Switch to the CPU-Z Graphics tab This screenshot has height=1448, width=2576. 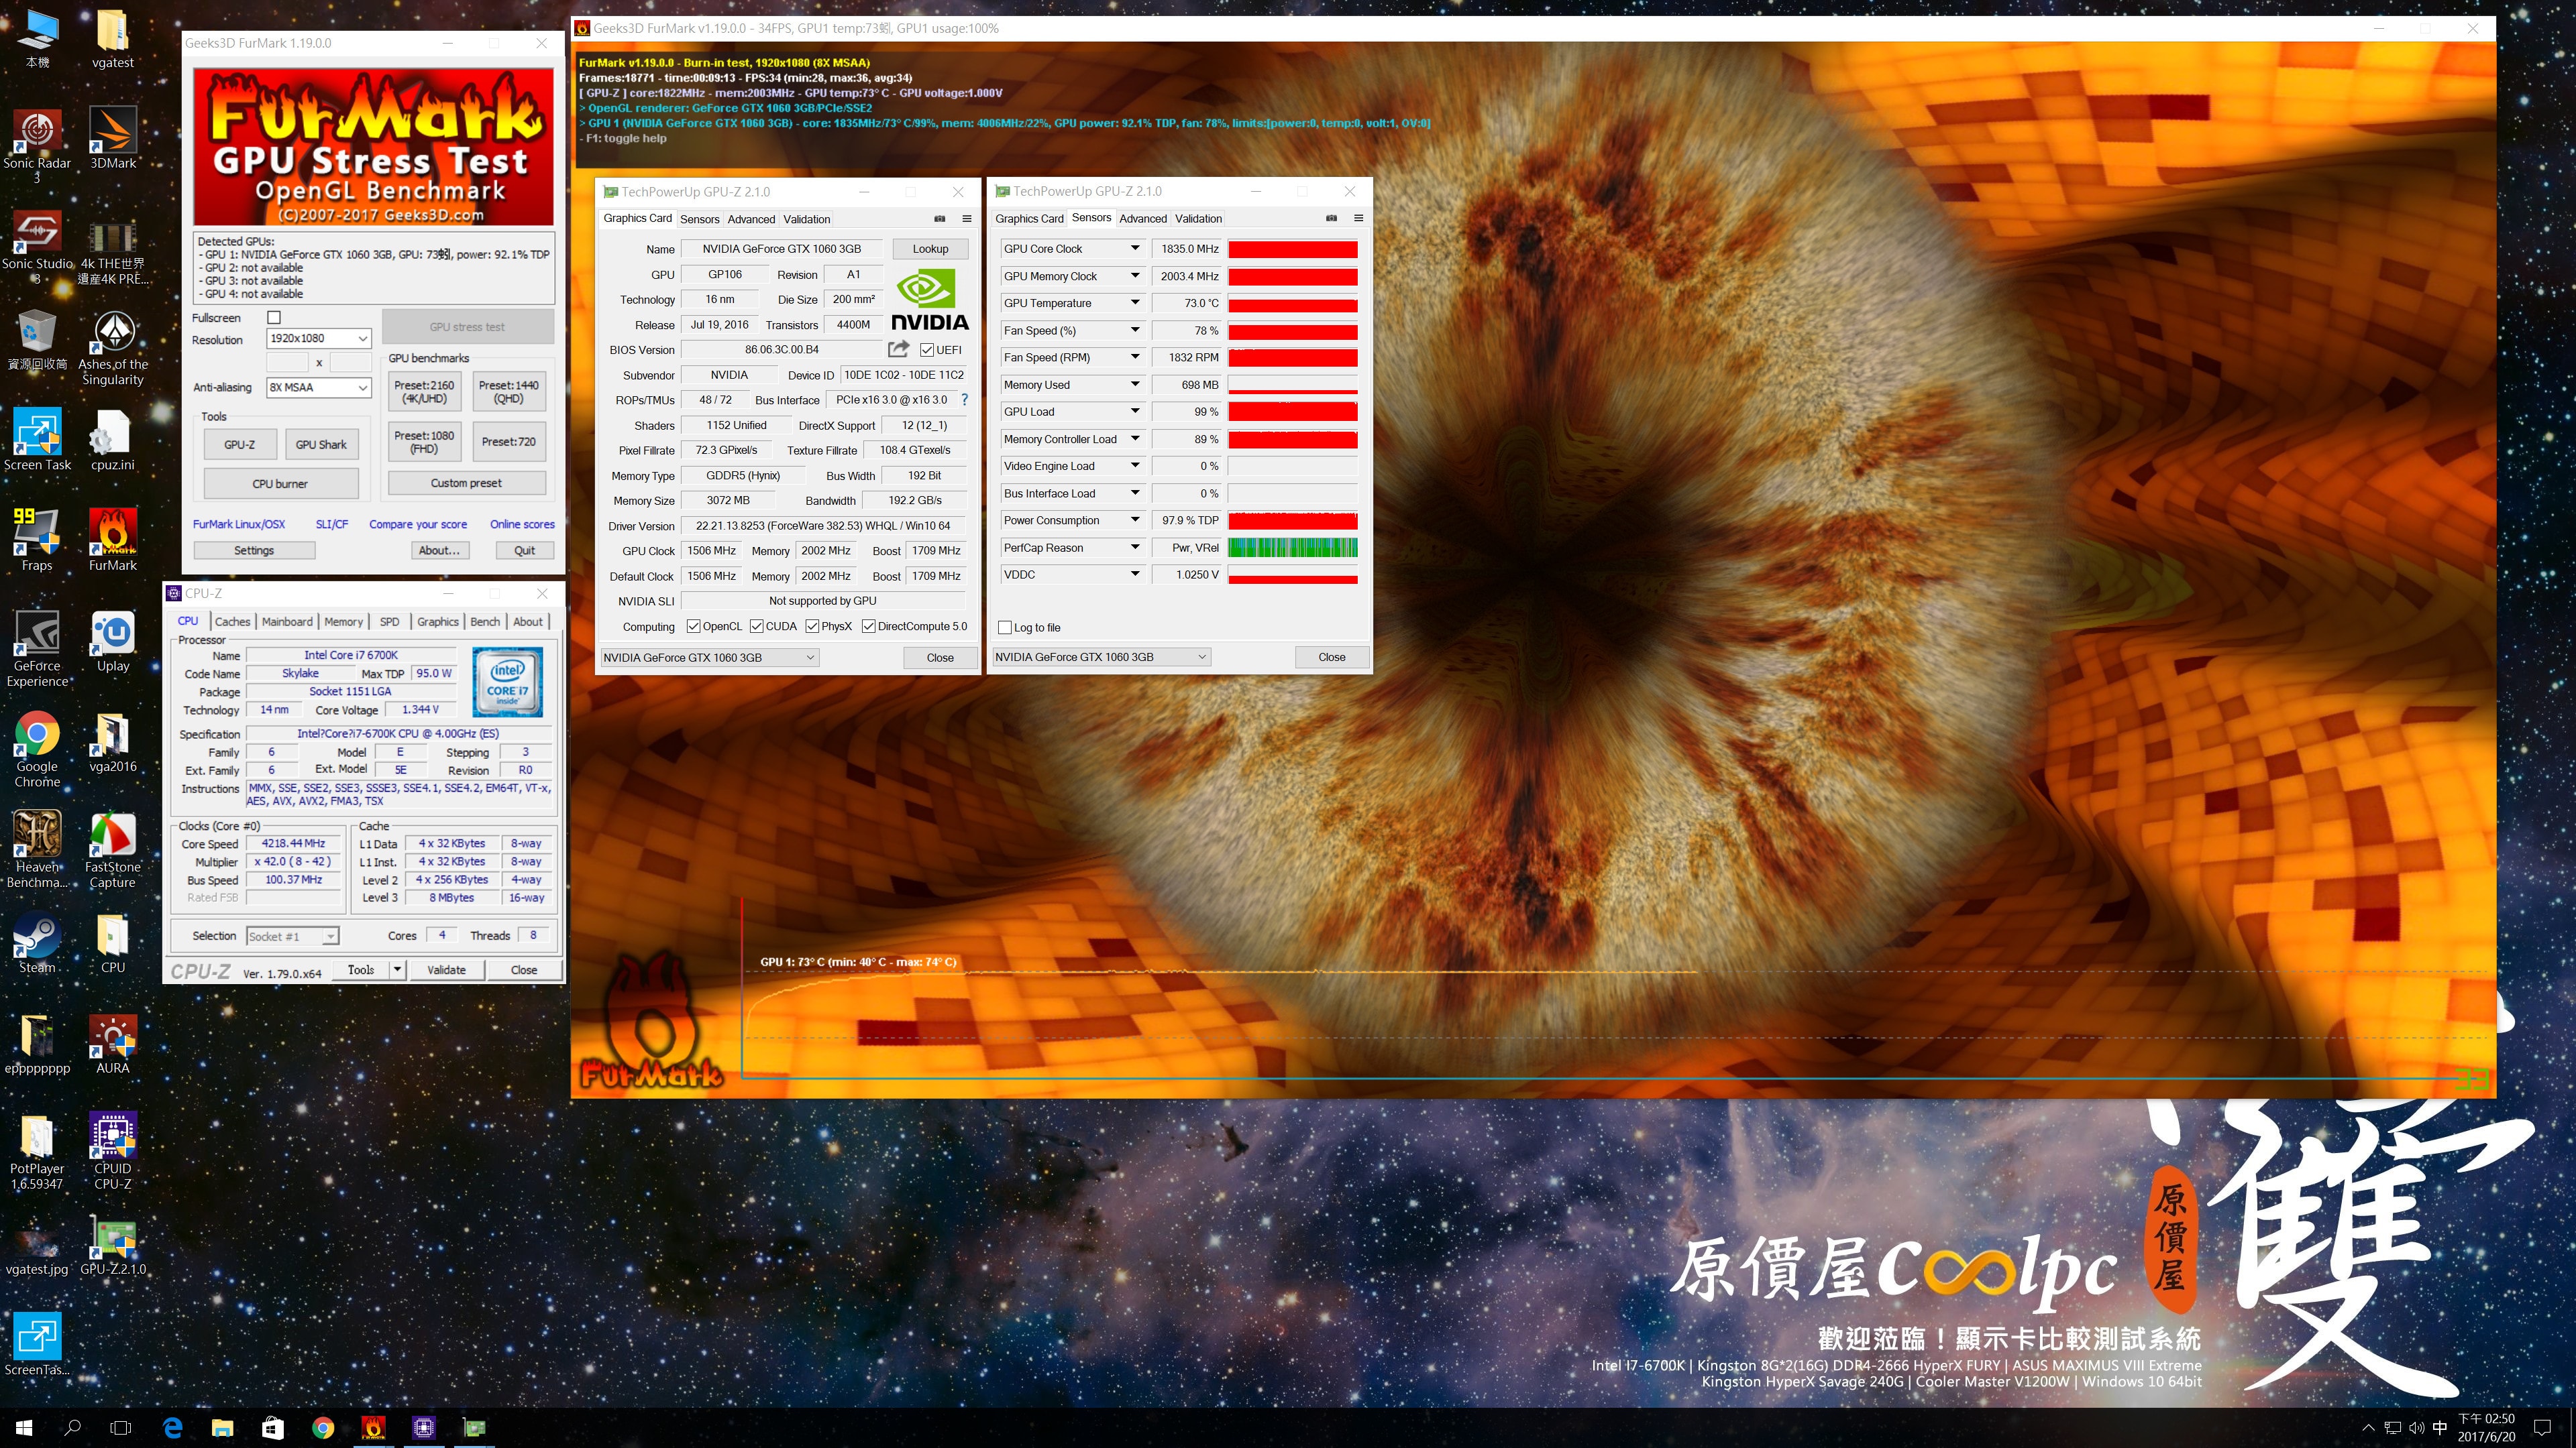438,621
